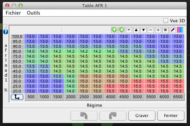
Task: Select the 1000 RPM column header
Action: click(44, 97)
